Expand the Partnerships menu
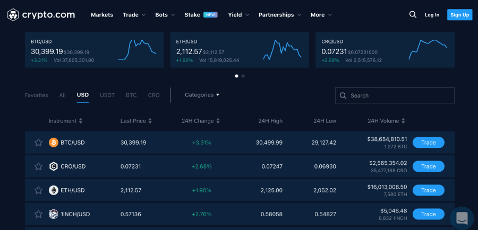 click(x=280, y=15)
